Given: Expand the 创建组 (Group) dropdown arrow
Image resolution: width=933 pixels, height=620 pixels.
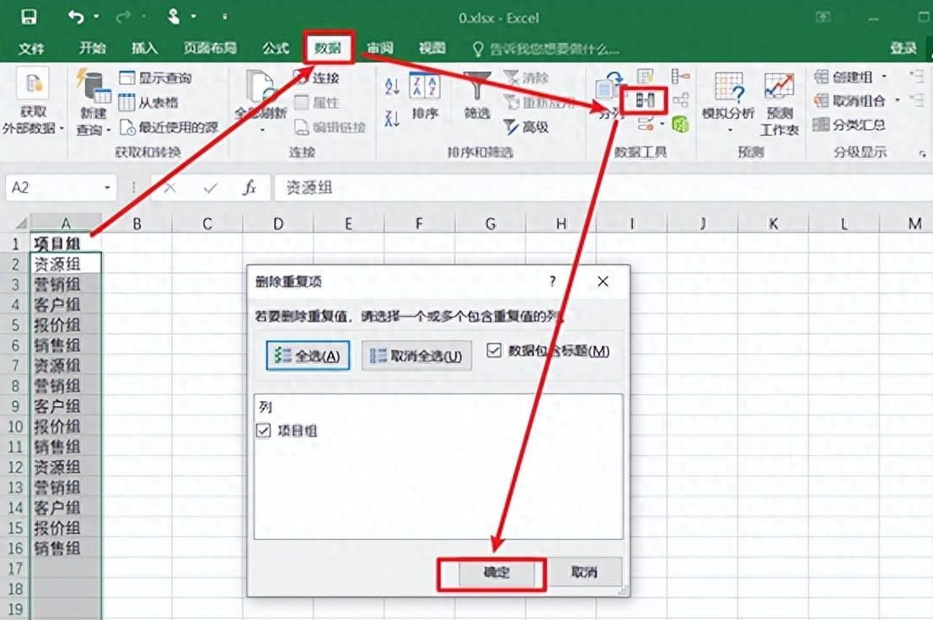Looking at the screenshot, I should click(x=884, y=77).
